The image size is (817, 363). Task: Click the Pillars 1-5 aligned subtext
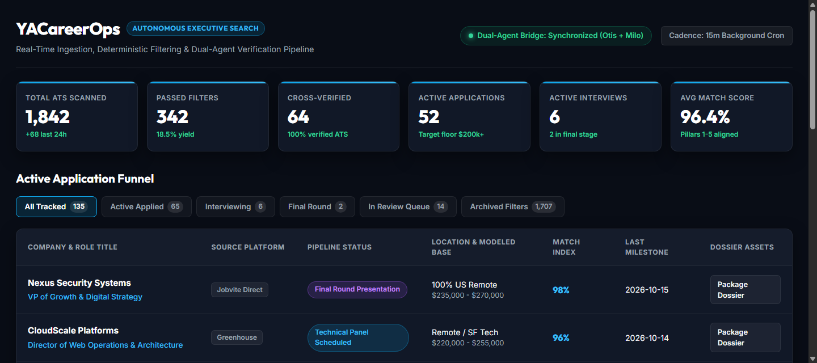click(x=709, y=134)
